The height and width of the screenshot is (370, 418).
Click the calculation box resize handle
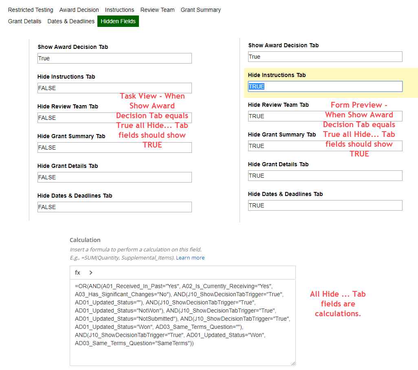tap(293, 363)
